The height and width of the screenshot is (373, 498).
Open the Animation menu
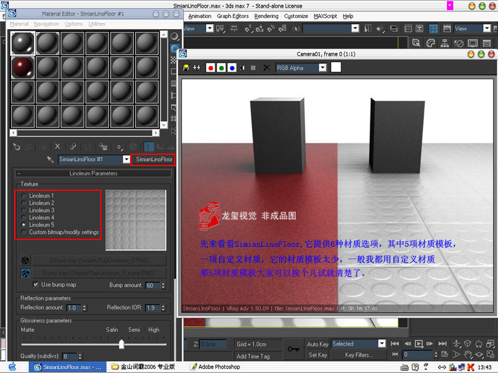tap(200, 16)
